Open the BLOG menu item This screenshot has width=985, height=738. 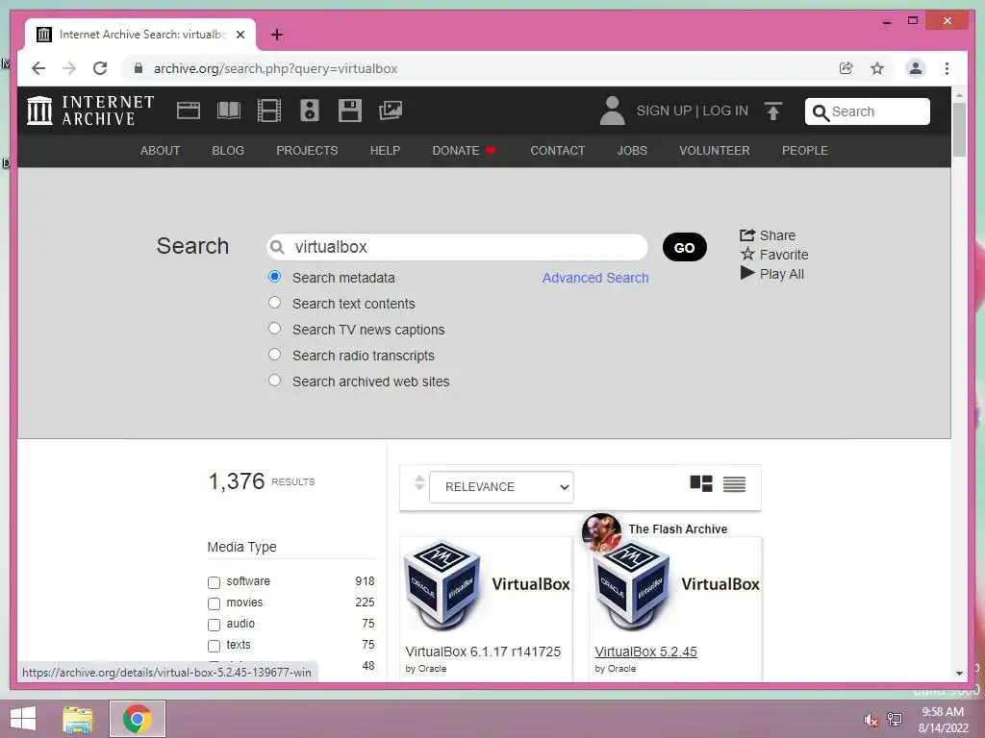coord(228,151)
